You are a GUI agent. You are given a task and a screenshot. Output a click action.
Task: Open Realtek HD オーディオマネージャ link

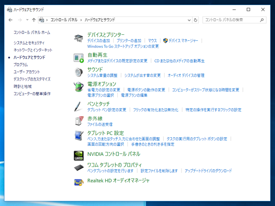tap(118, 181)
